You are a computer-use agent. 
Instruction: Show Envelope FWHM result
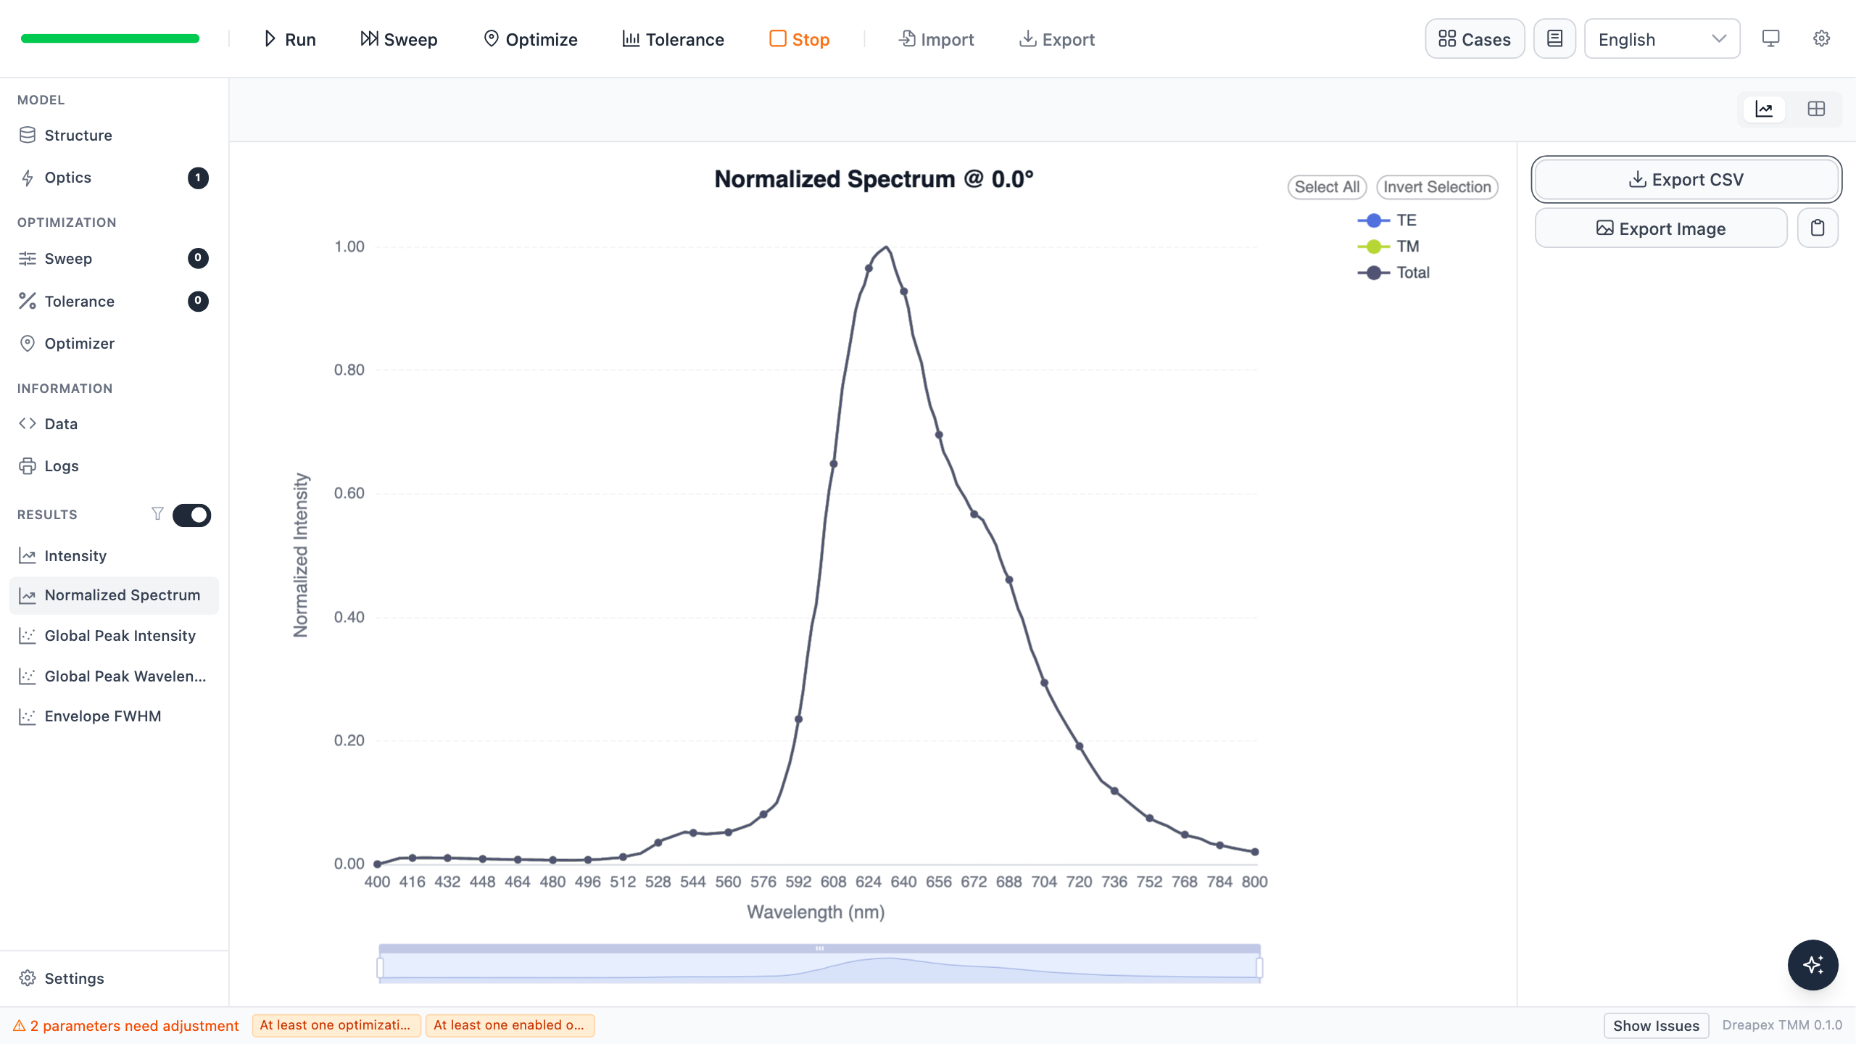tap(114, 716)
